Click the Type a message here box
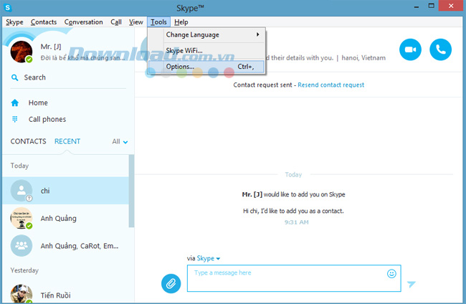This screenshot has height=304, width=466. [x=294, y=278]
